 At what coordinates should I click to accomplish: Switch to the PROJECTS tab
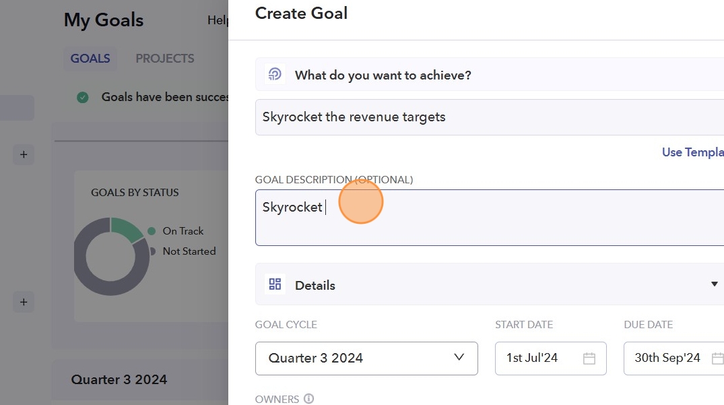[x=165, y=59]
